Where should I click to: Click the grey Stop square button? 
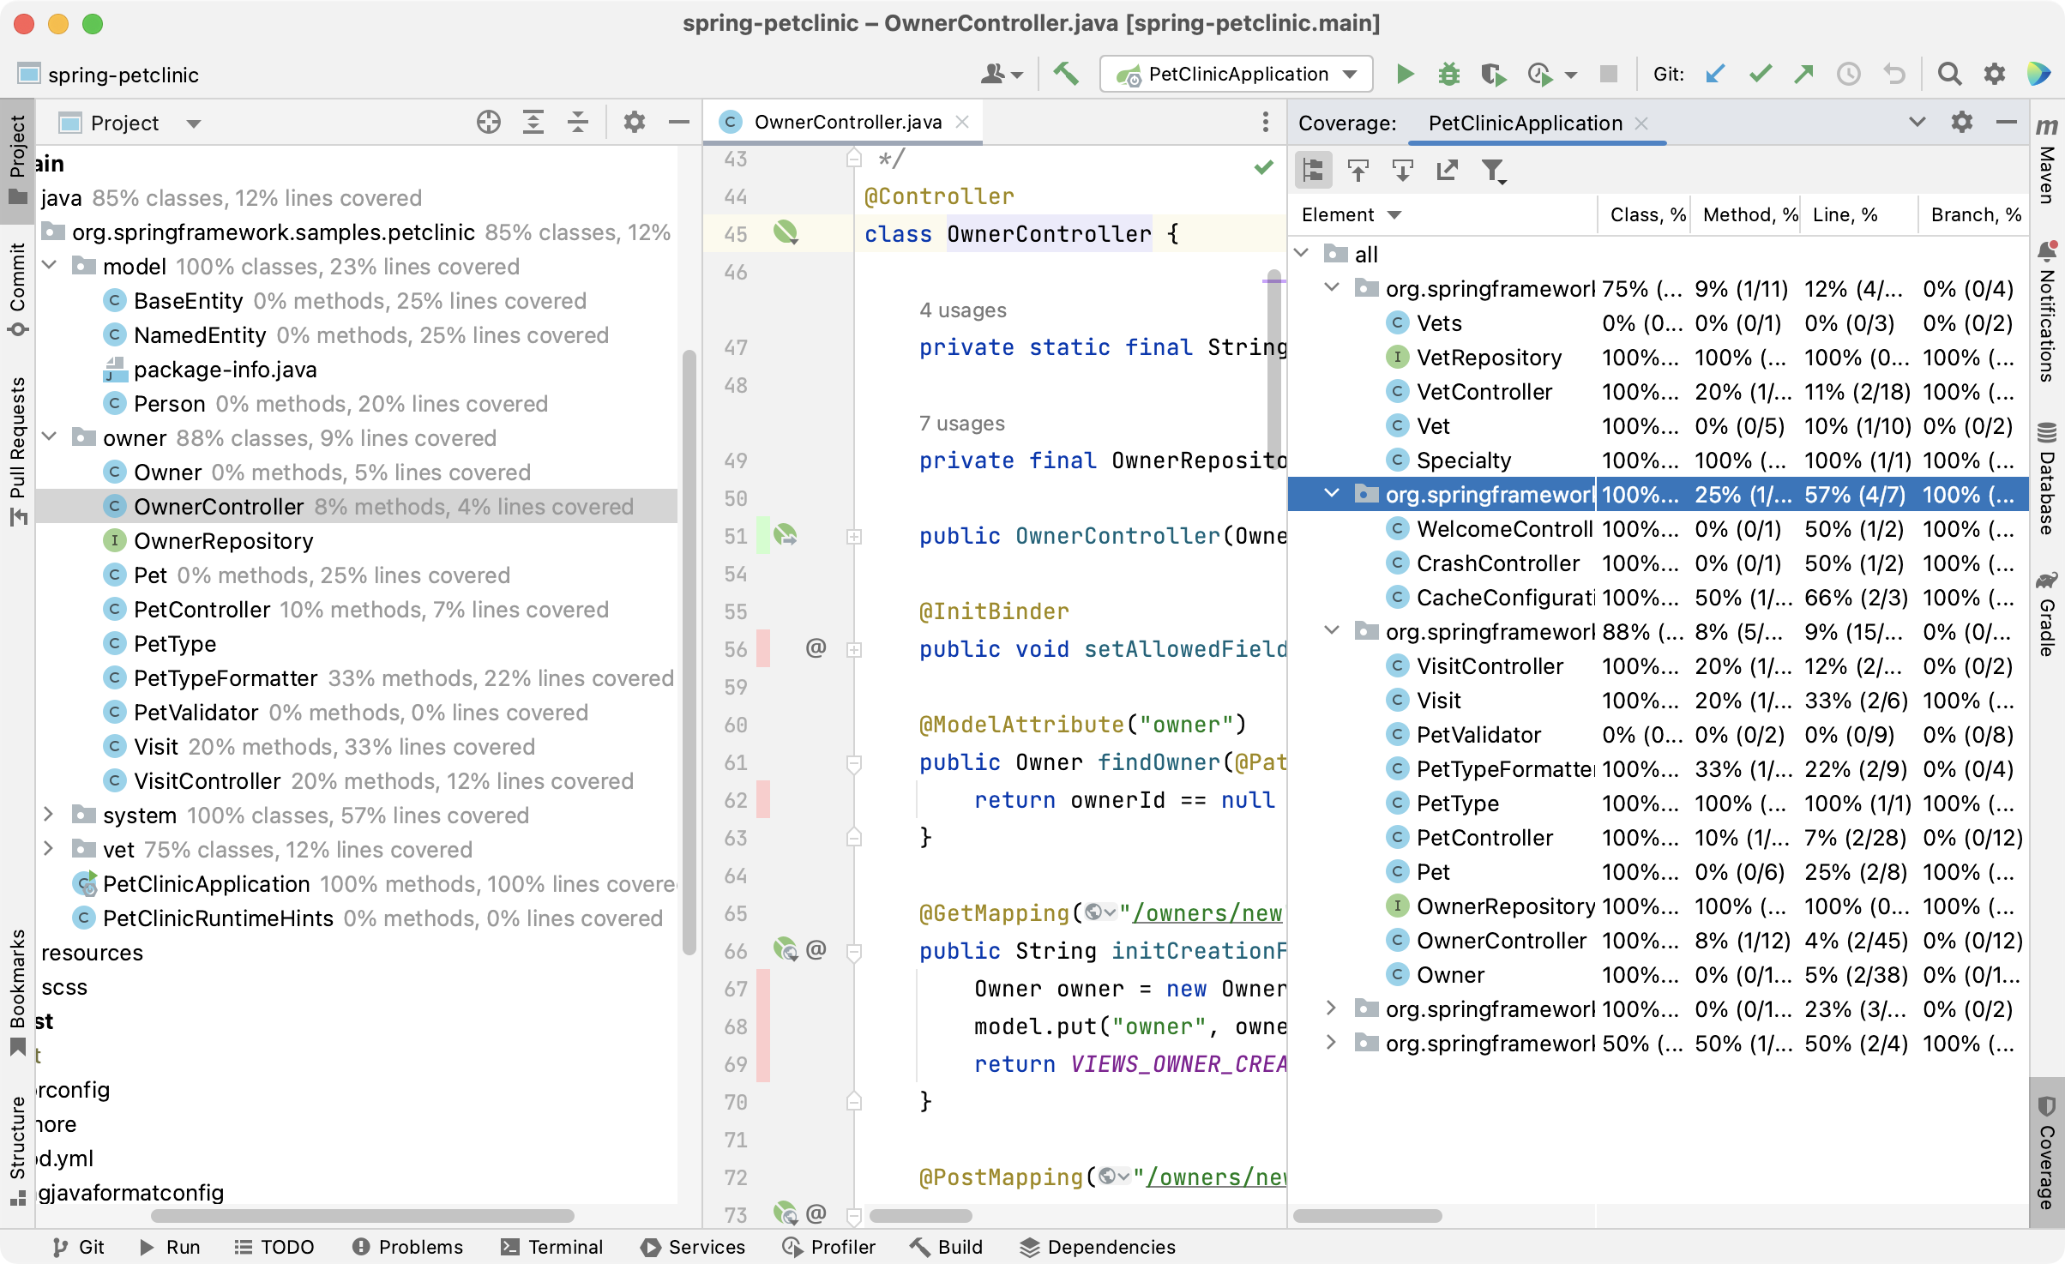[1609, 75]
